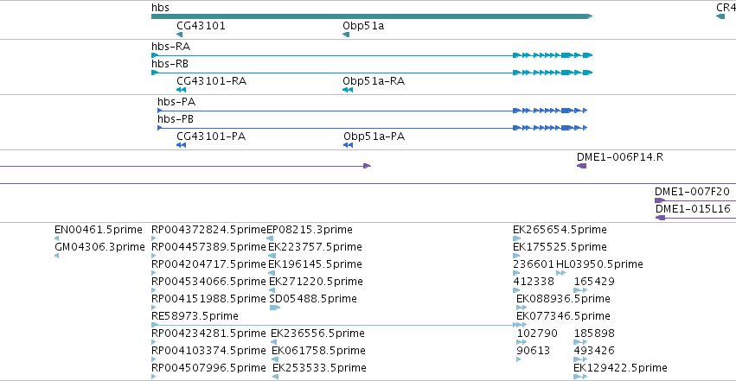Click the 'Obp51a-PA' label
This screenshot has width=736, height=381.
click(x=374, y=137)
